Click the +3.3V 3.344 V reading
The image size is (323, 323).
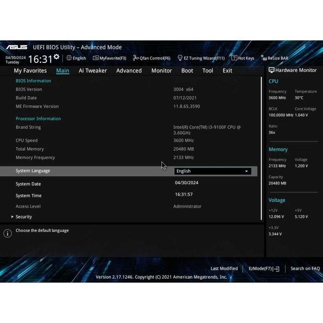tap(275, 234)
